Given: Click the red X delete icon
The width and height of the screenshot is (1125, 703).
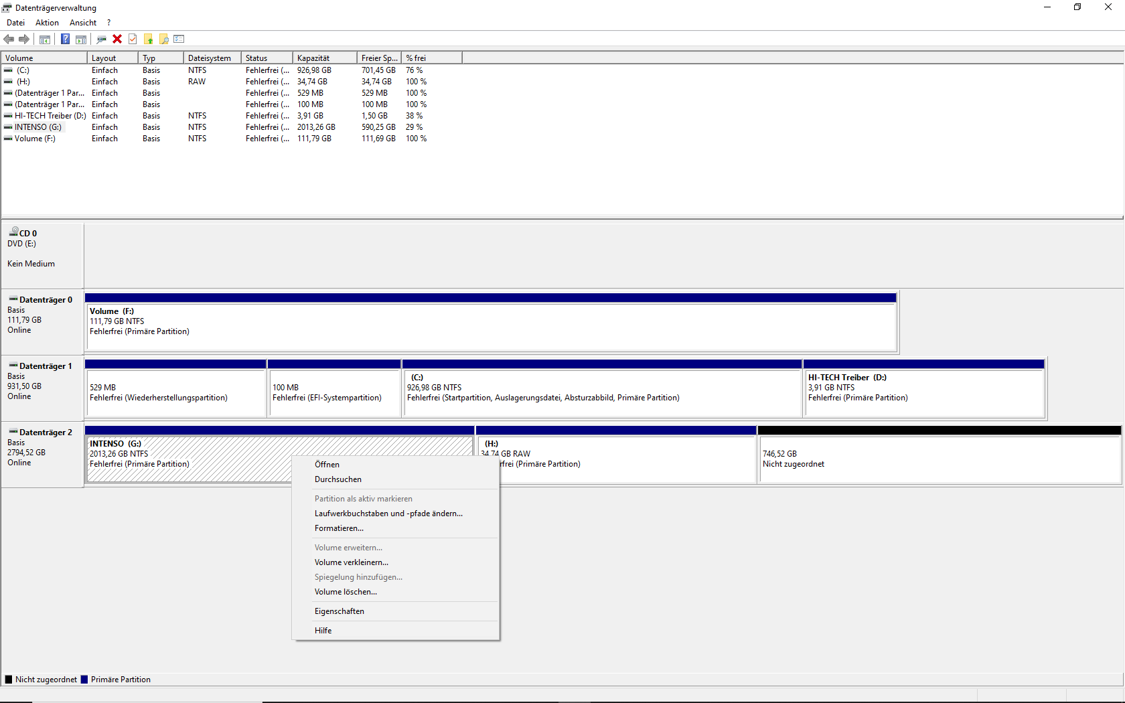Looking at the screenshot, I should (x=117, y=39).
